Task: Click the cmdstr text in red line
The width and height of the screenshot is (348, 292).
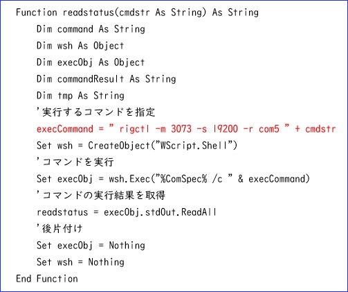Action: 320,129
